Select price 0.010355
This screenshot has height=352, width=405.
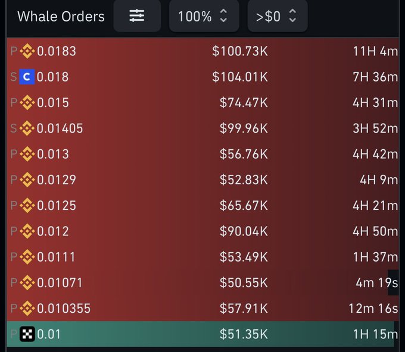click(64, 309)
